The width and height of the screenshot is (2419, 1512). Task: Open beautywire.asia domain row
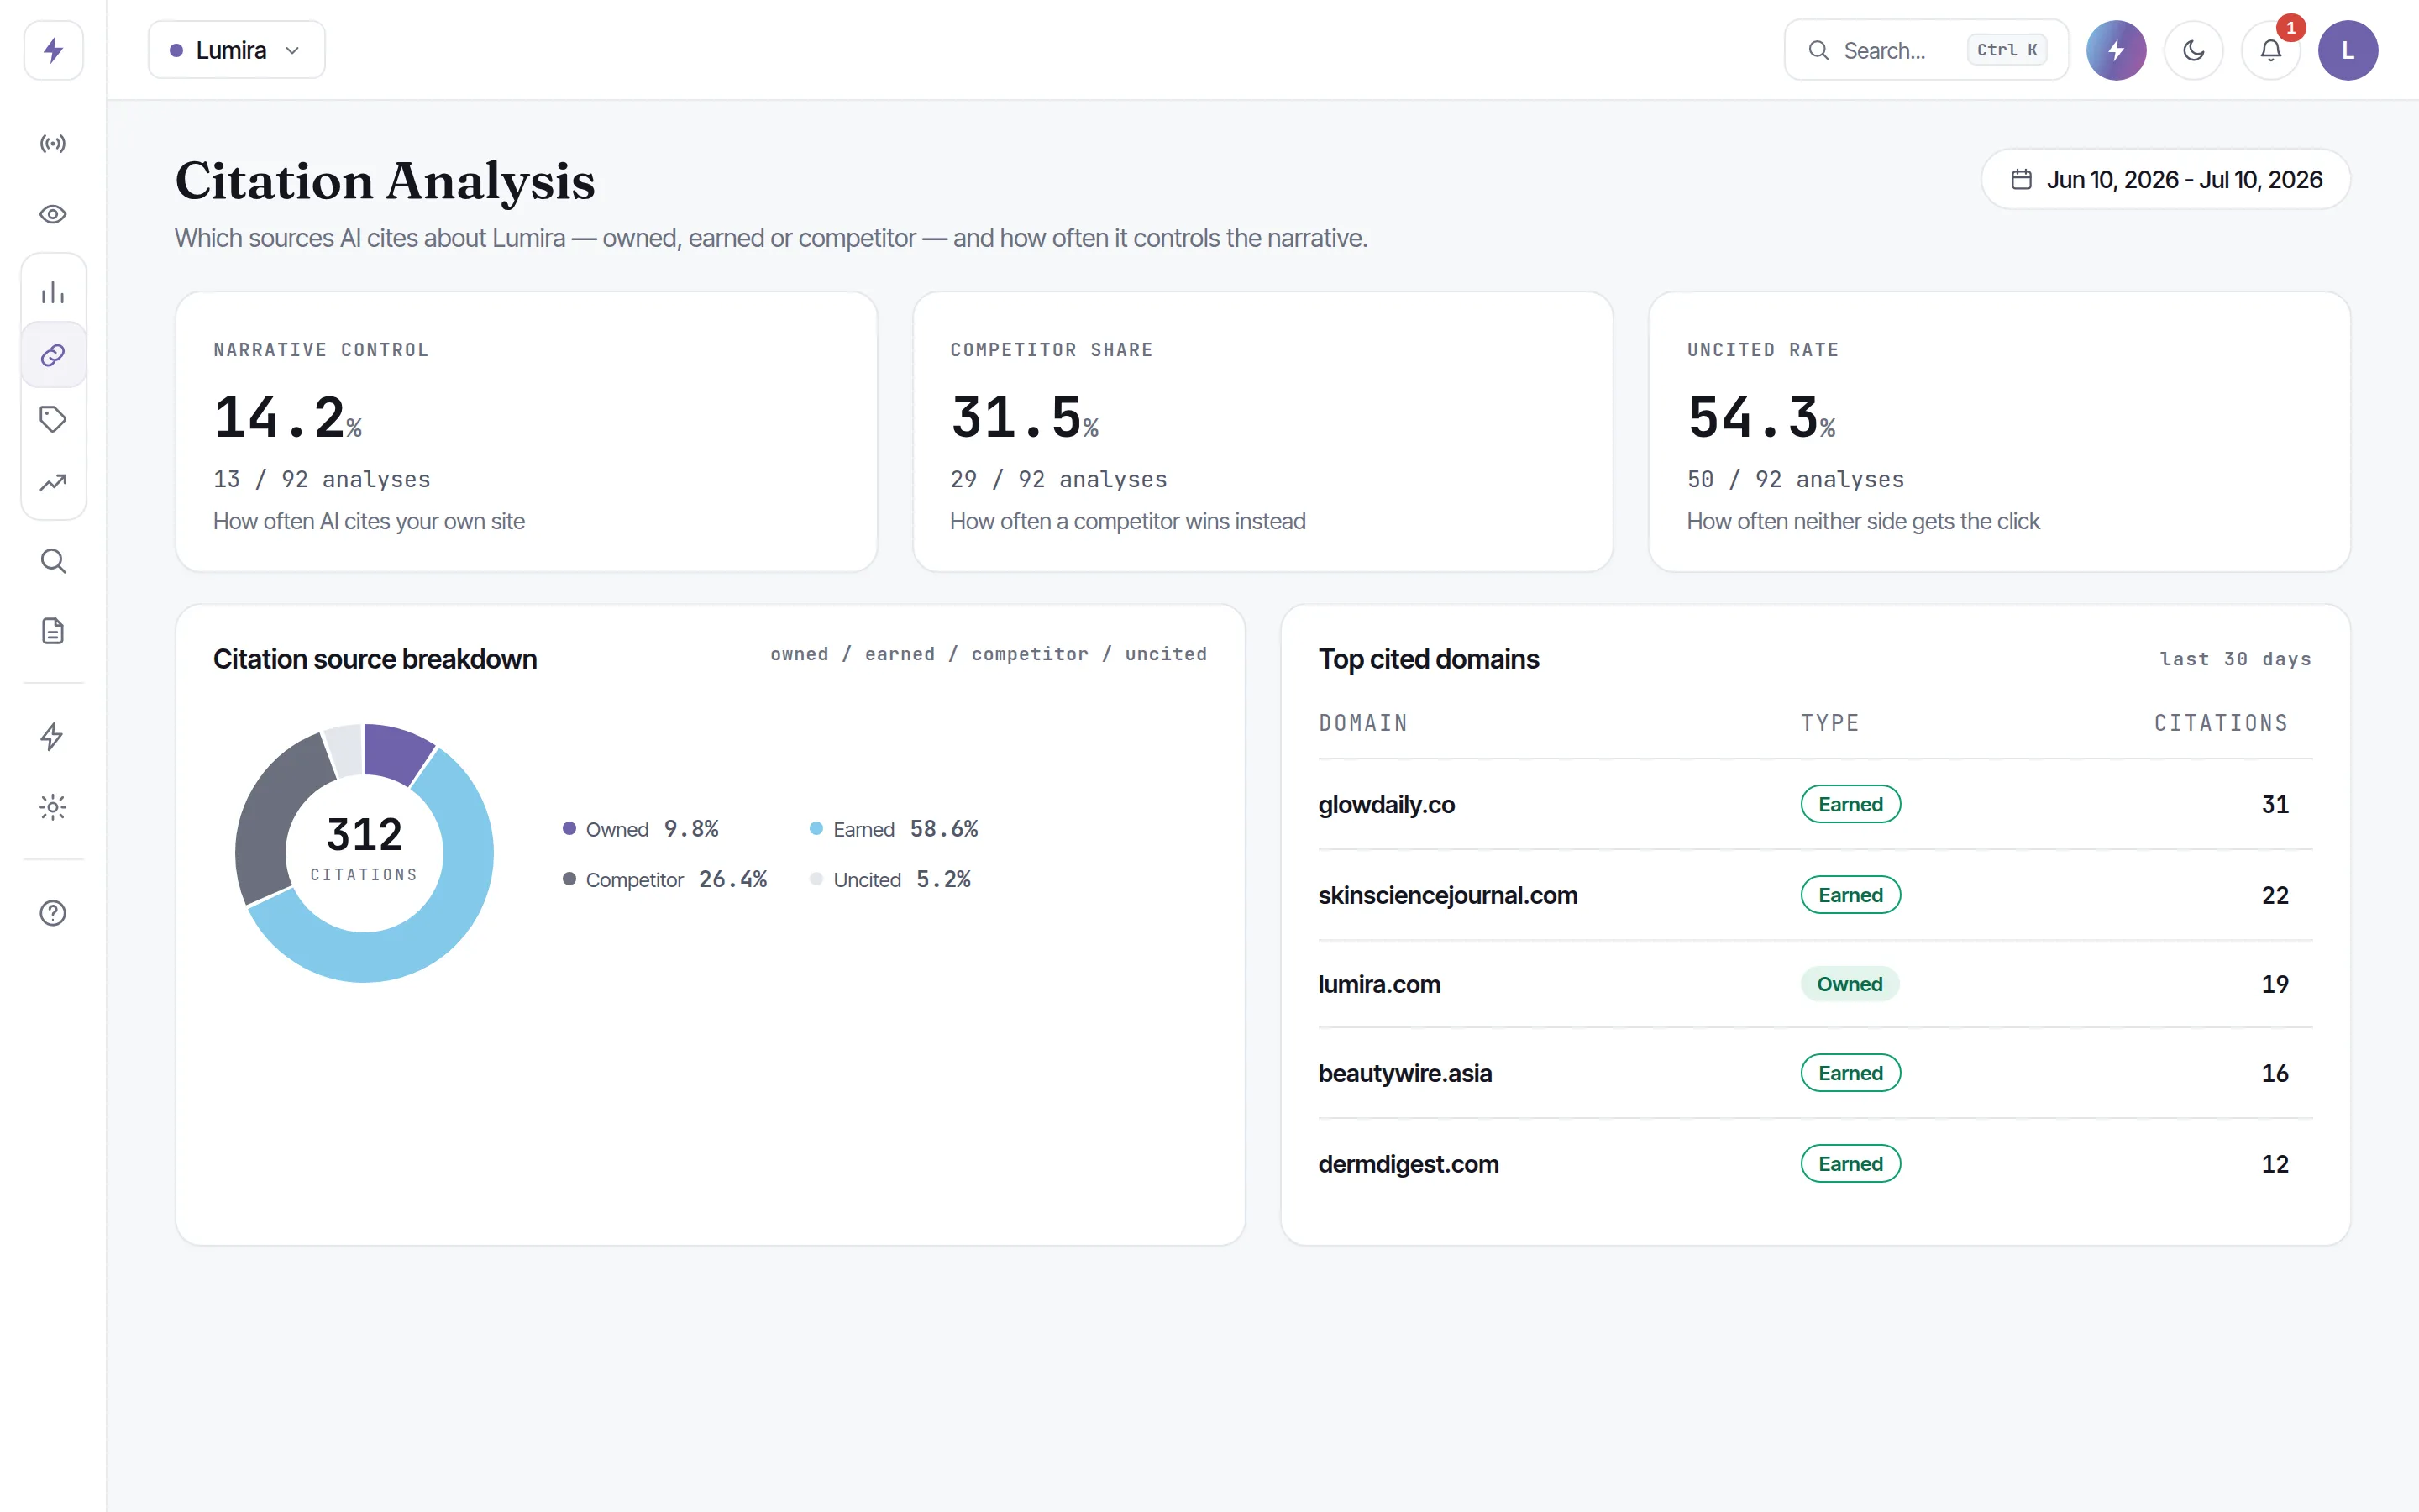pos(1815,1073)
